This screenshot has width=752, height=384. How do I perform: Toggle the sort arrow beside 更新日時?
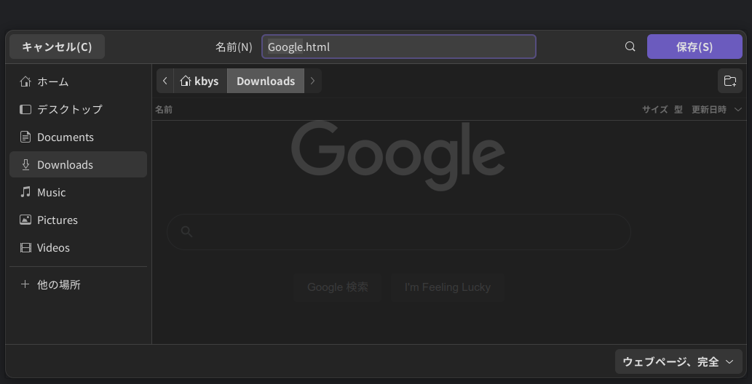[737, 110]
